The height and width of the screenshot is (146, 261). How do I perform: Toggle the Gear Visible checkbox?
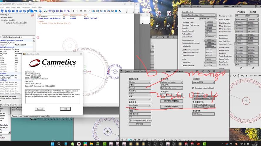253,68
